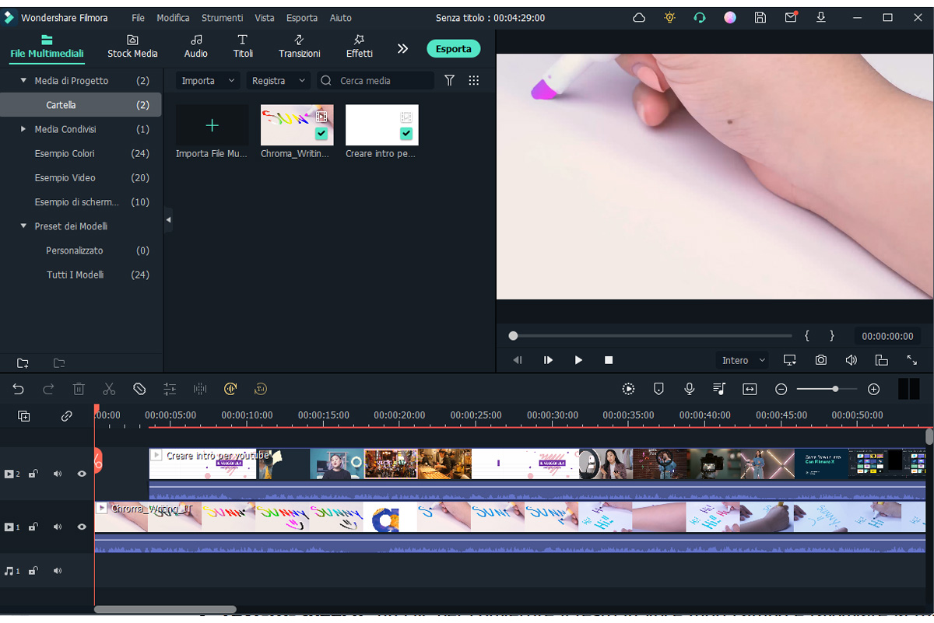Open the Transizioni tab
The height and width of the screenshot is (623, 934).
[x=300, y=47]
